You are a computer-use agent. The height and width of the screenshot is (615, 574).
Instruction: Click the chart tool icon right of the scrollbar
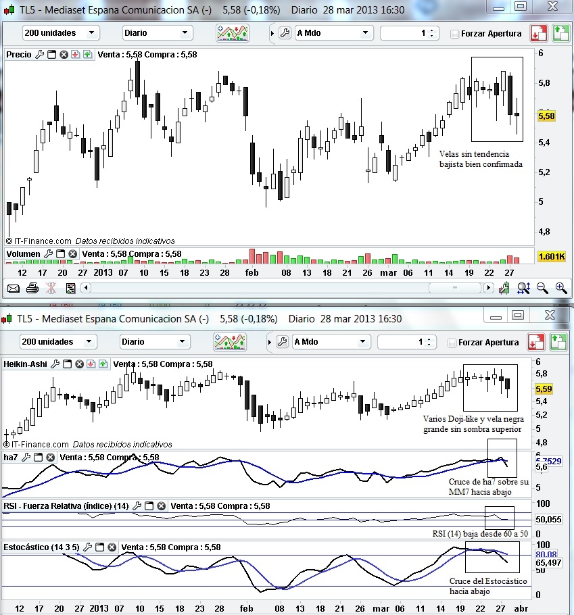(x=504, y=289)
